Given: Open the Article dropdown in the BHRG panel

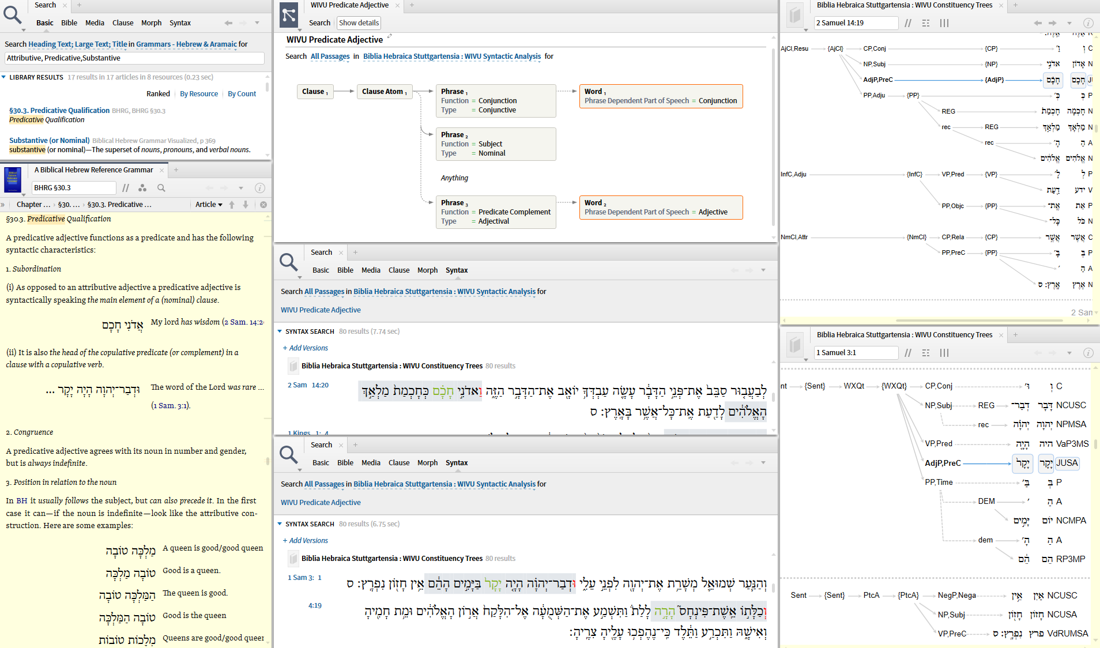Looking at the screenshot, I should coord(209,205).
